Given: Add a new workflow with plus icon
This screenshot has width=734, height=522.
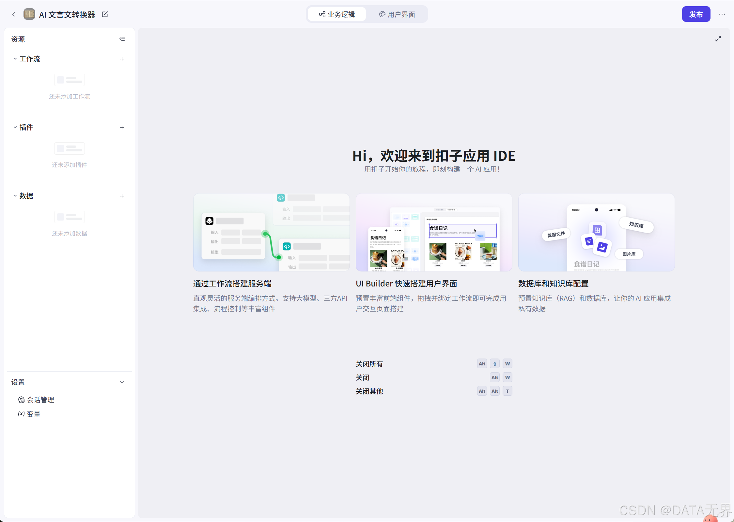Looking at the screenshot, I should click(x=122, y=59).
